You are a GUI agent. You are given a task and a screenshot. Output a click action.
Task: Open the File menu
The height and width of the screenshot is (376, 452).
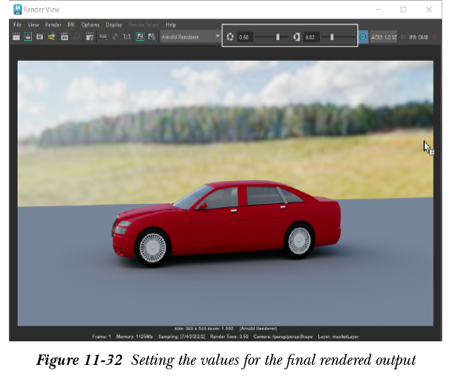coord(18,24)
